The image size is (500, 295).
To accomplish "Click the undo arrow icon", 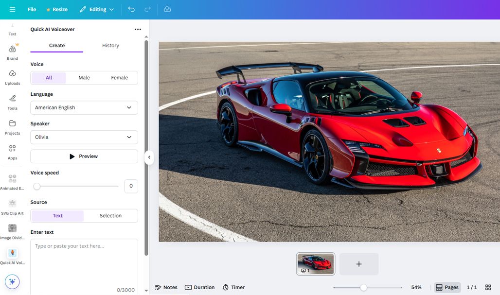I will click(131, 9).
